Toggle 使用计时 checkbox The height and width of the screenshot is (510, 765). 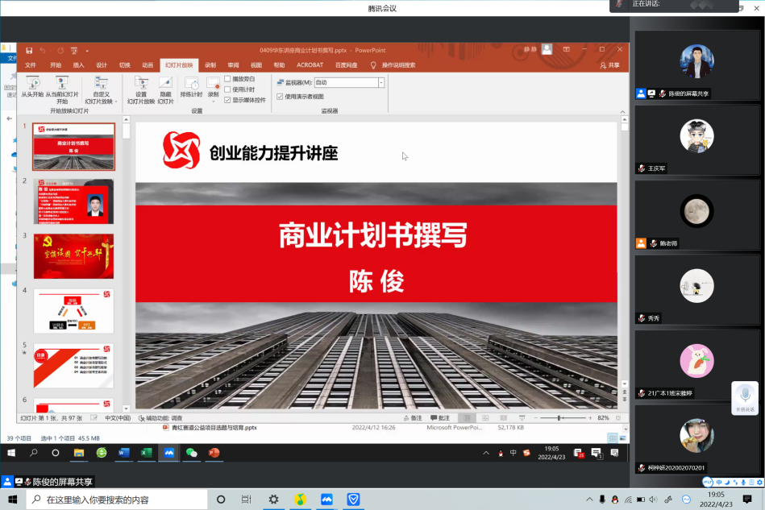[228, 89]
